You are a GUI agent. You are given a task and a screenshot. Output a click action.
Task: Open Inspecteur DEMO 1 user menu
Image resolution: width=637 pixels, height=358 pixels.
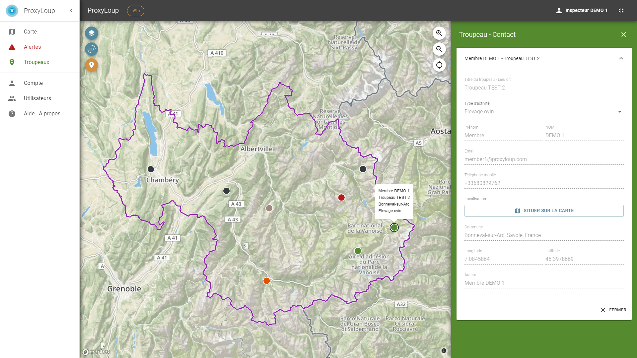pyautogui.click(x=582, y=11)
